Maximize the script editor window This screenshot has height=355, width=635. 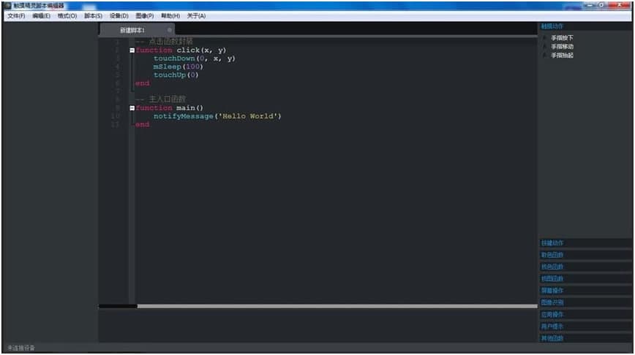point(602,5)
